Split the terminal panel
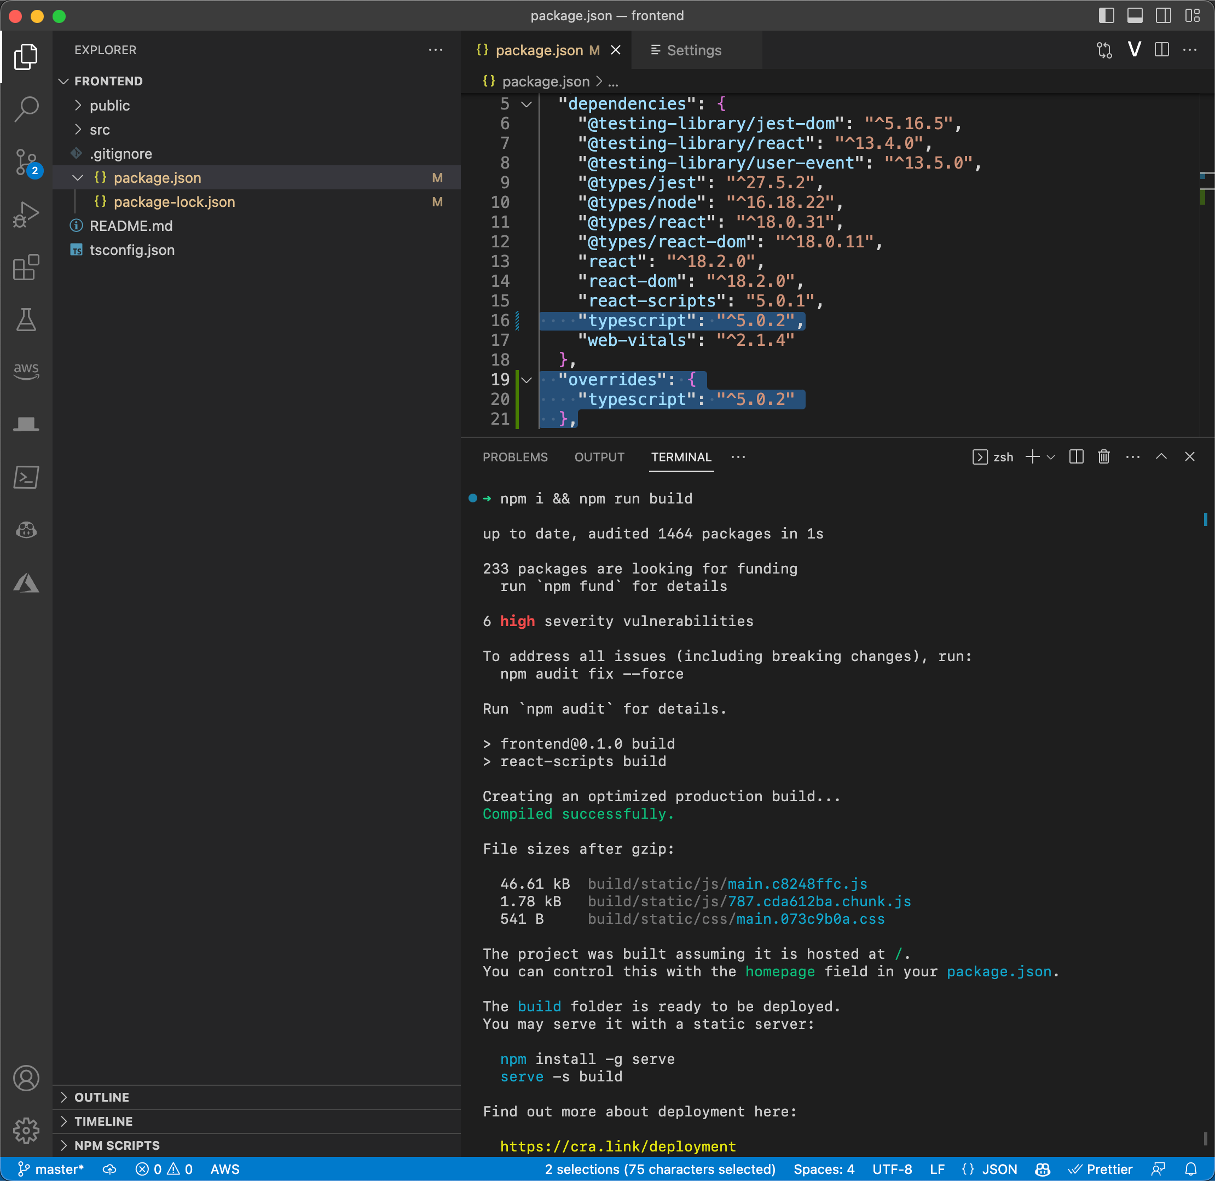The image size is (1215, 1181). tap(1076, 457)
